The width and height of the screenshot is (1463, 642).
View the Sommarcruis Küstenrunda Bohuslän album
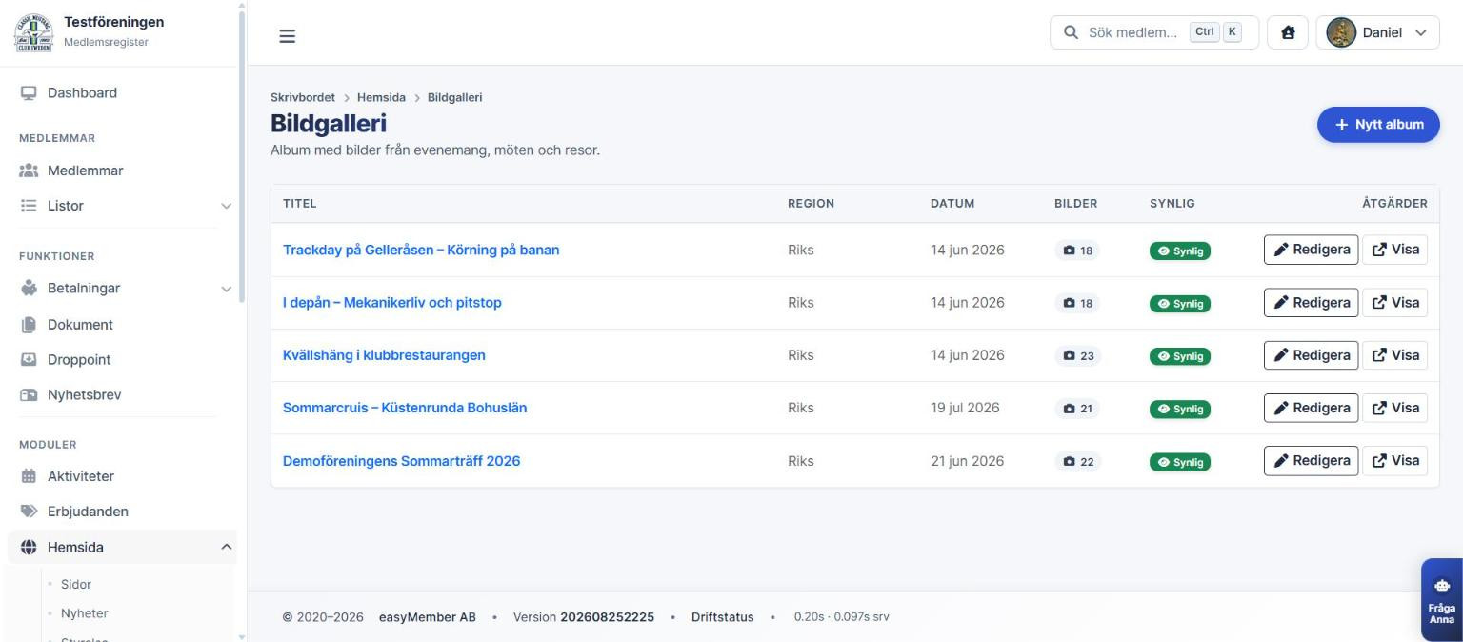point(1395,408)
